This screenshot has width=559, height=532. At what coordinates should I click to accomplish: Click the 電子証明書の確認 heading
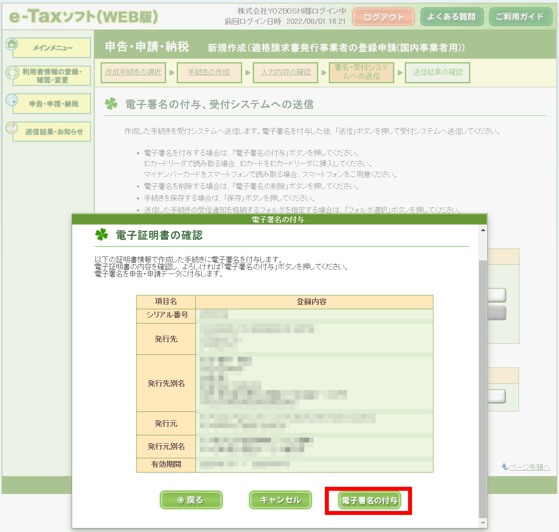tap(159, 235)
